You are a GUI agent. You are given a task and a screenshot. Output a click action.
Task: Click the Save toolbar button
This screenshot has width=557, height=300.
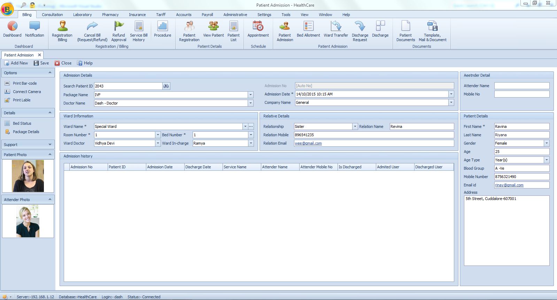pos(41,63)
